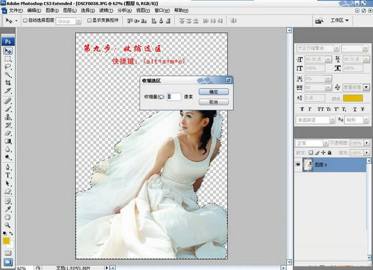Viewport: 373px width, 270px height.
Task: Click the 收缩量 pixel input field
Action: click(x=174, y=97)
